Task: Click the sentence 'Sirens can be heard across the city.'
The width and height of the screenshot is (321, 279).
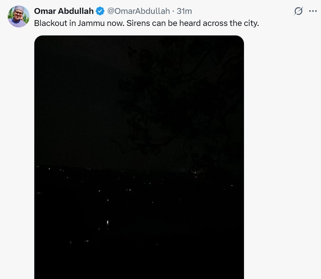Action: 193,23
